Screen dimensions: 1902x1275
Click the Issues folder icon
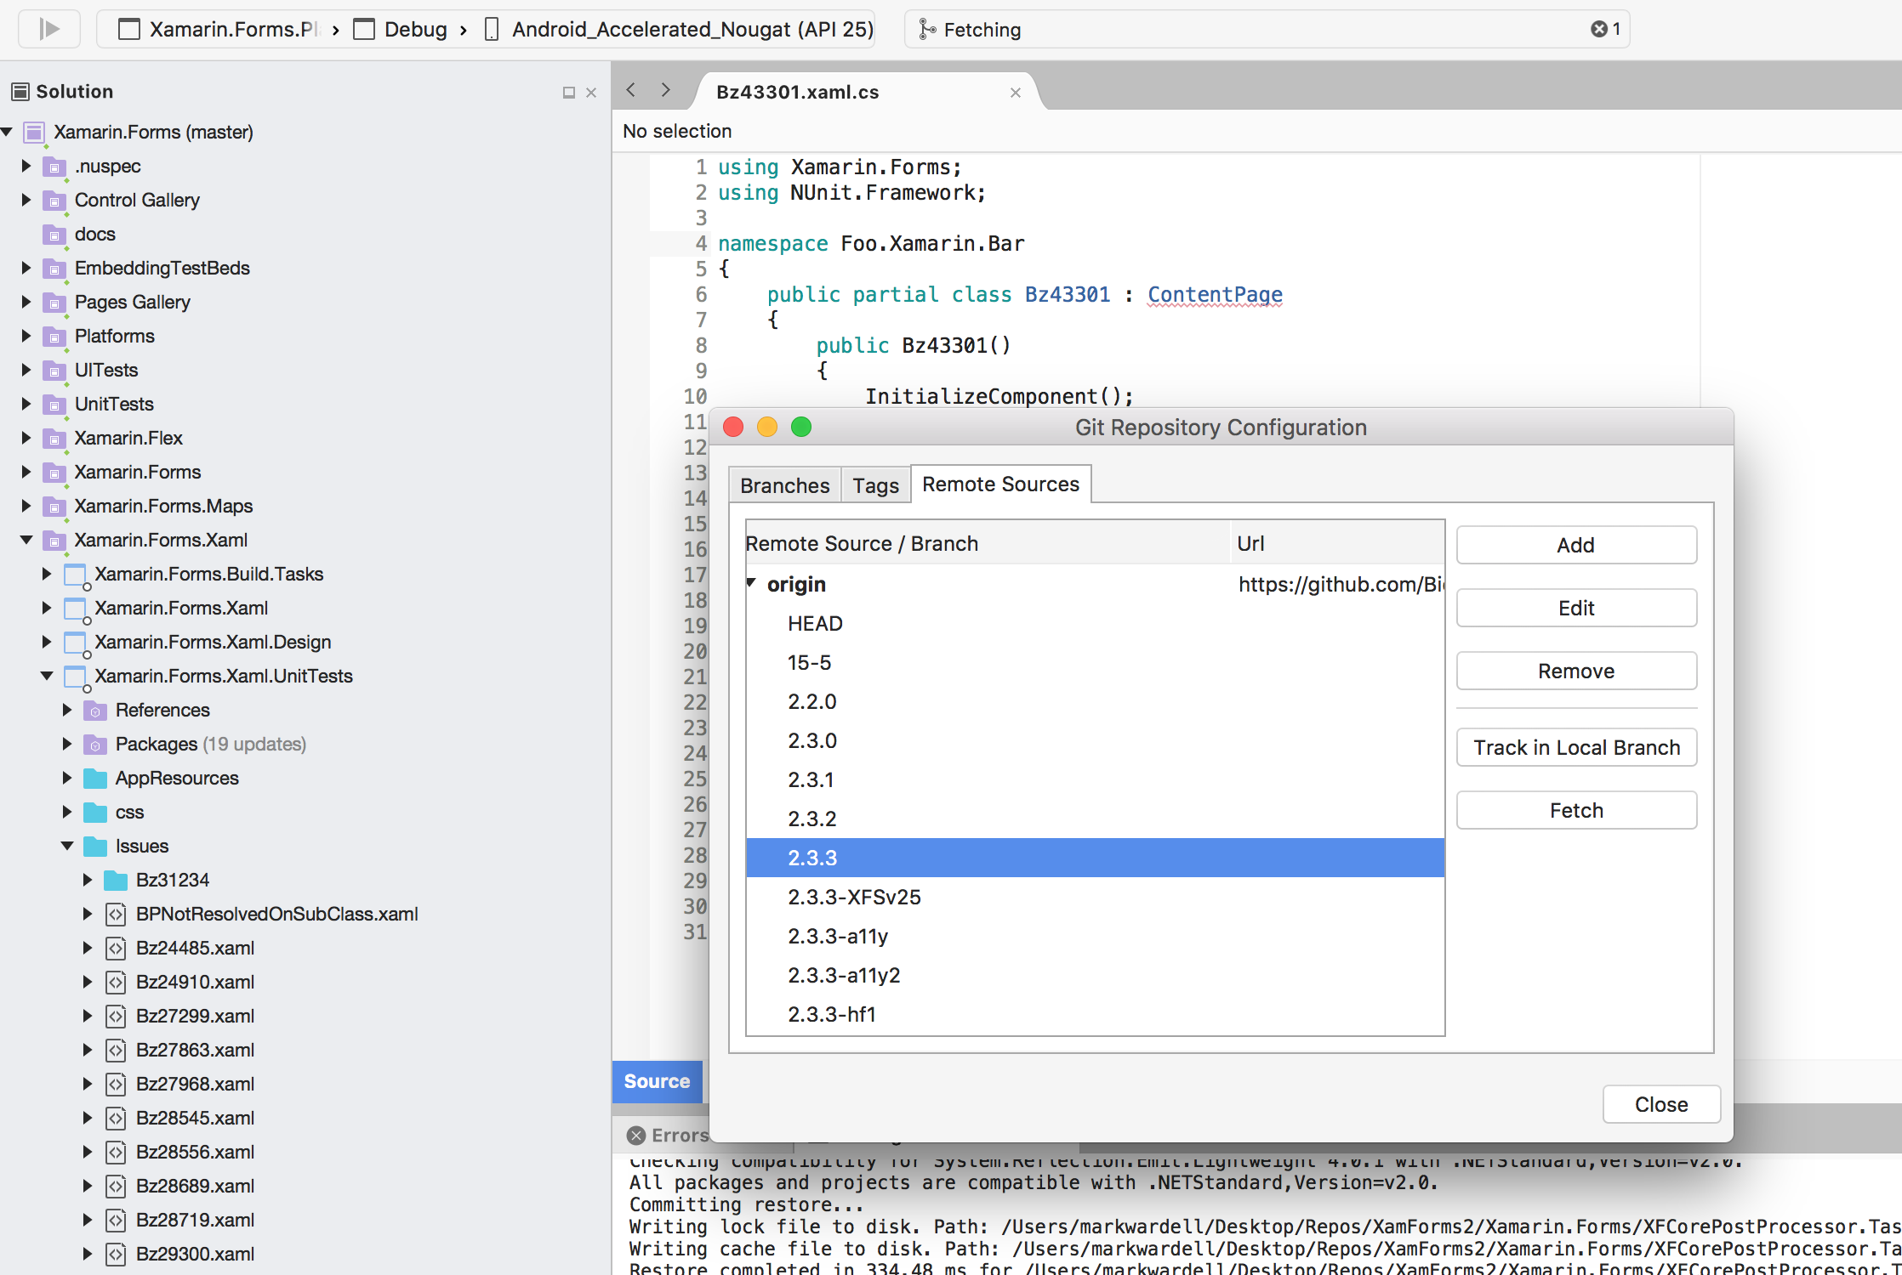[x=95, y=847]
